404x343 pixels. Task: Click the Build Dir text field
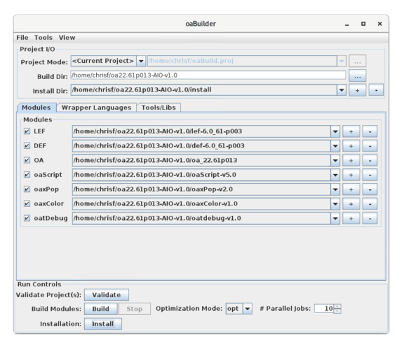(208, 76)
